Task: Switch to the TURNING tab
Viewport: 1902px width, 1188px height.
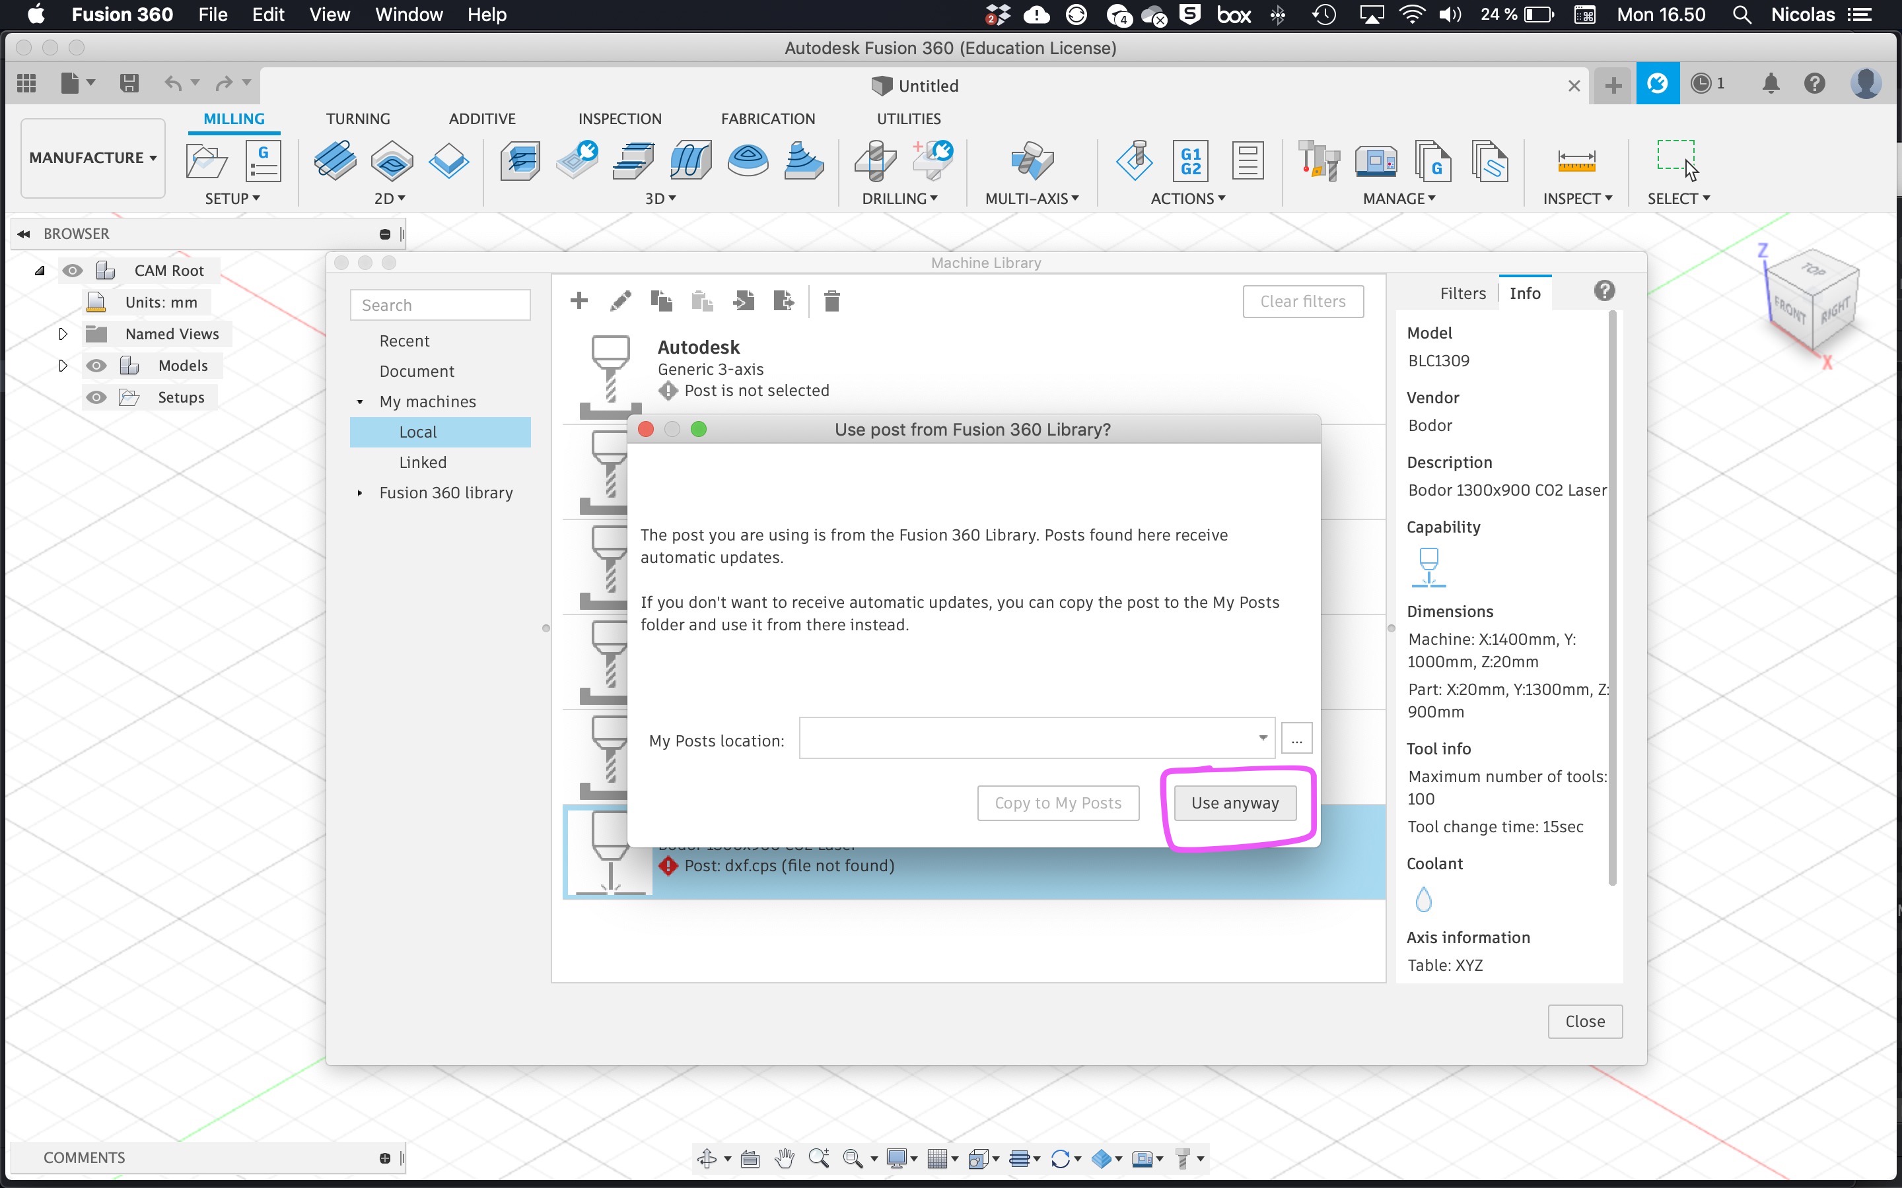Action: [357, 119]
